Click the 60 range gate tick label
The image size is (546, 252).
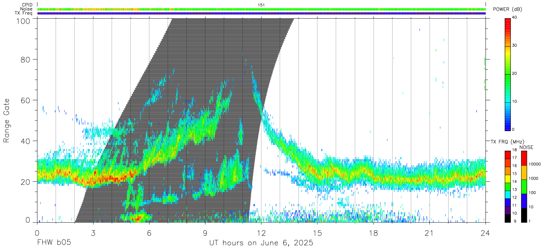pyautogui.click(x=26, y=100)
